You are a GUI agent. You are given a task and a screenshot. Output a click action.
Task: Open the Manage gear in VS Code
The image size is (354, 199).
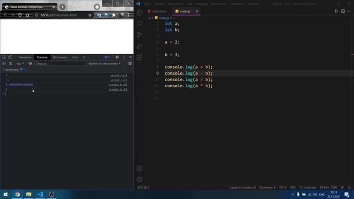coord(139,180)
